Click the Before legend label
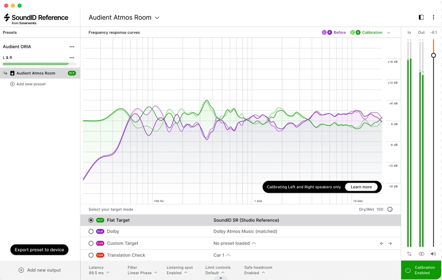Screen dimensions: 442x280 point(340,33)
